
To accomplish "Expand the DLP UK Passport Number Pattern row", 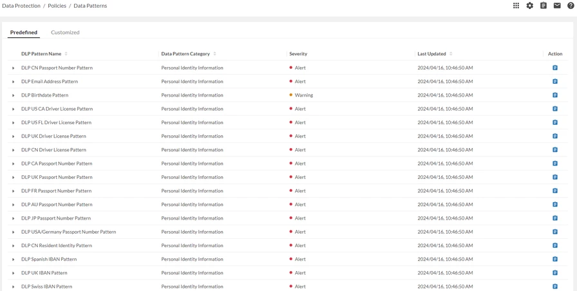I will pos(14,177).
